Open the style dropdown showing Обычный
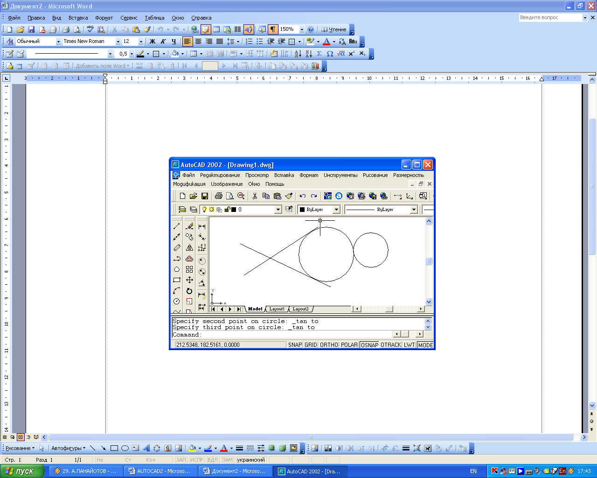The width and height of the screenshot is (597, 478). (59, 42)
